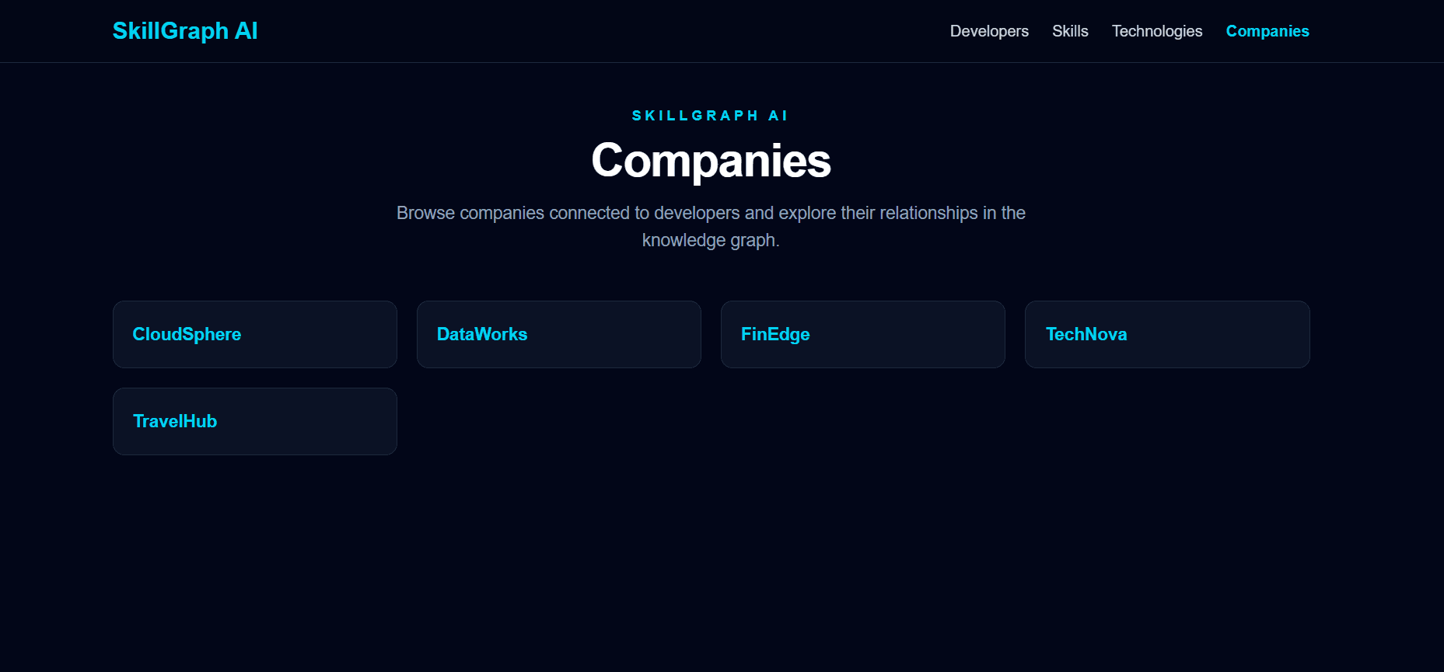Open the CloudSphere company card
1444x672 pixels.
[x=255, y=334]
